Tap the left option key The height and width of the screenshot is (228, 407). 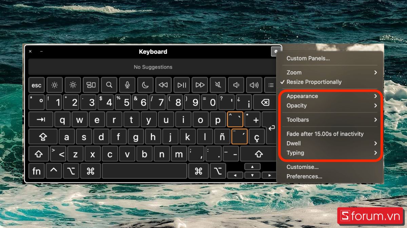[71, 171]
